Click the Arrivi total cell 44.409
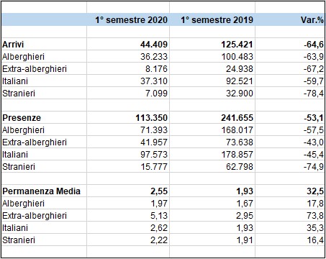 point(128,45)
